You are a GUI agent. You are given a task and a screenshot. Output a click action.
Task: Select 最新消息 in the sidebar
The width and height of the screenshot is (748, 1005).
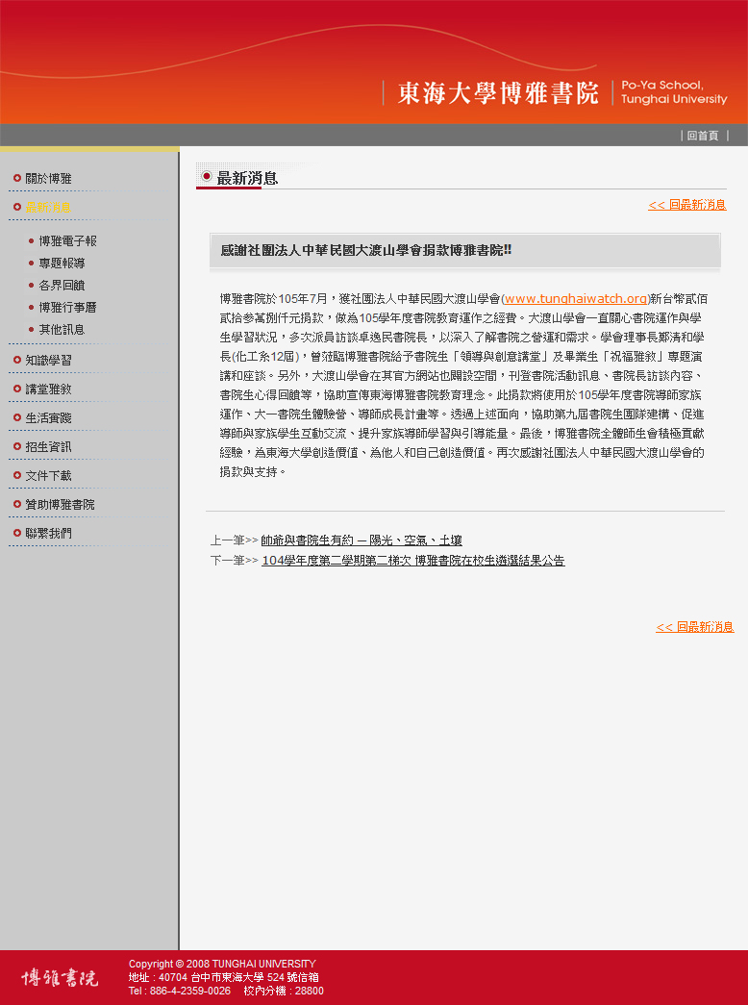click(x=48, y=208)
